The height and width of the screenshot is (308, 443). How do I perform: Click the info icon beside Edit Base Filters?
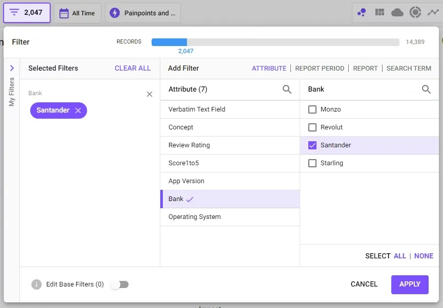[x=36, y=284]
